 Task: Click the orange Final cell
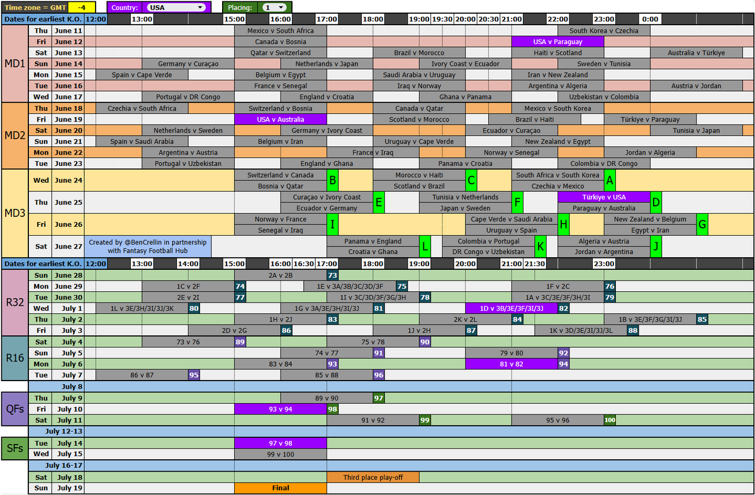281,487
